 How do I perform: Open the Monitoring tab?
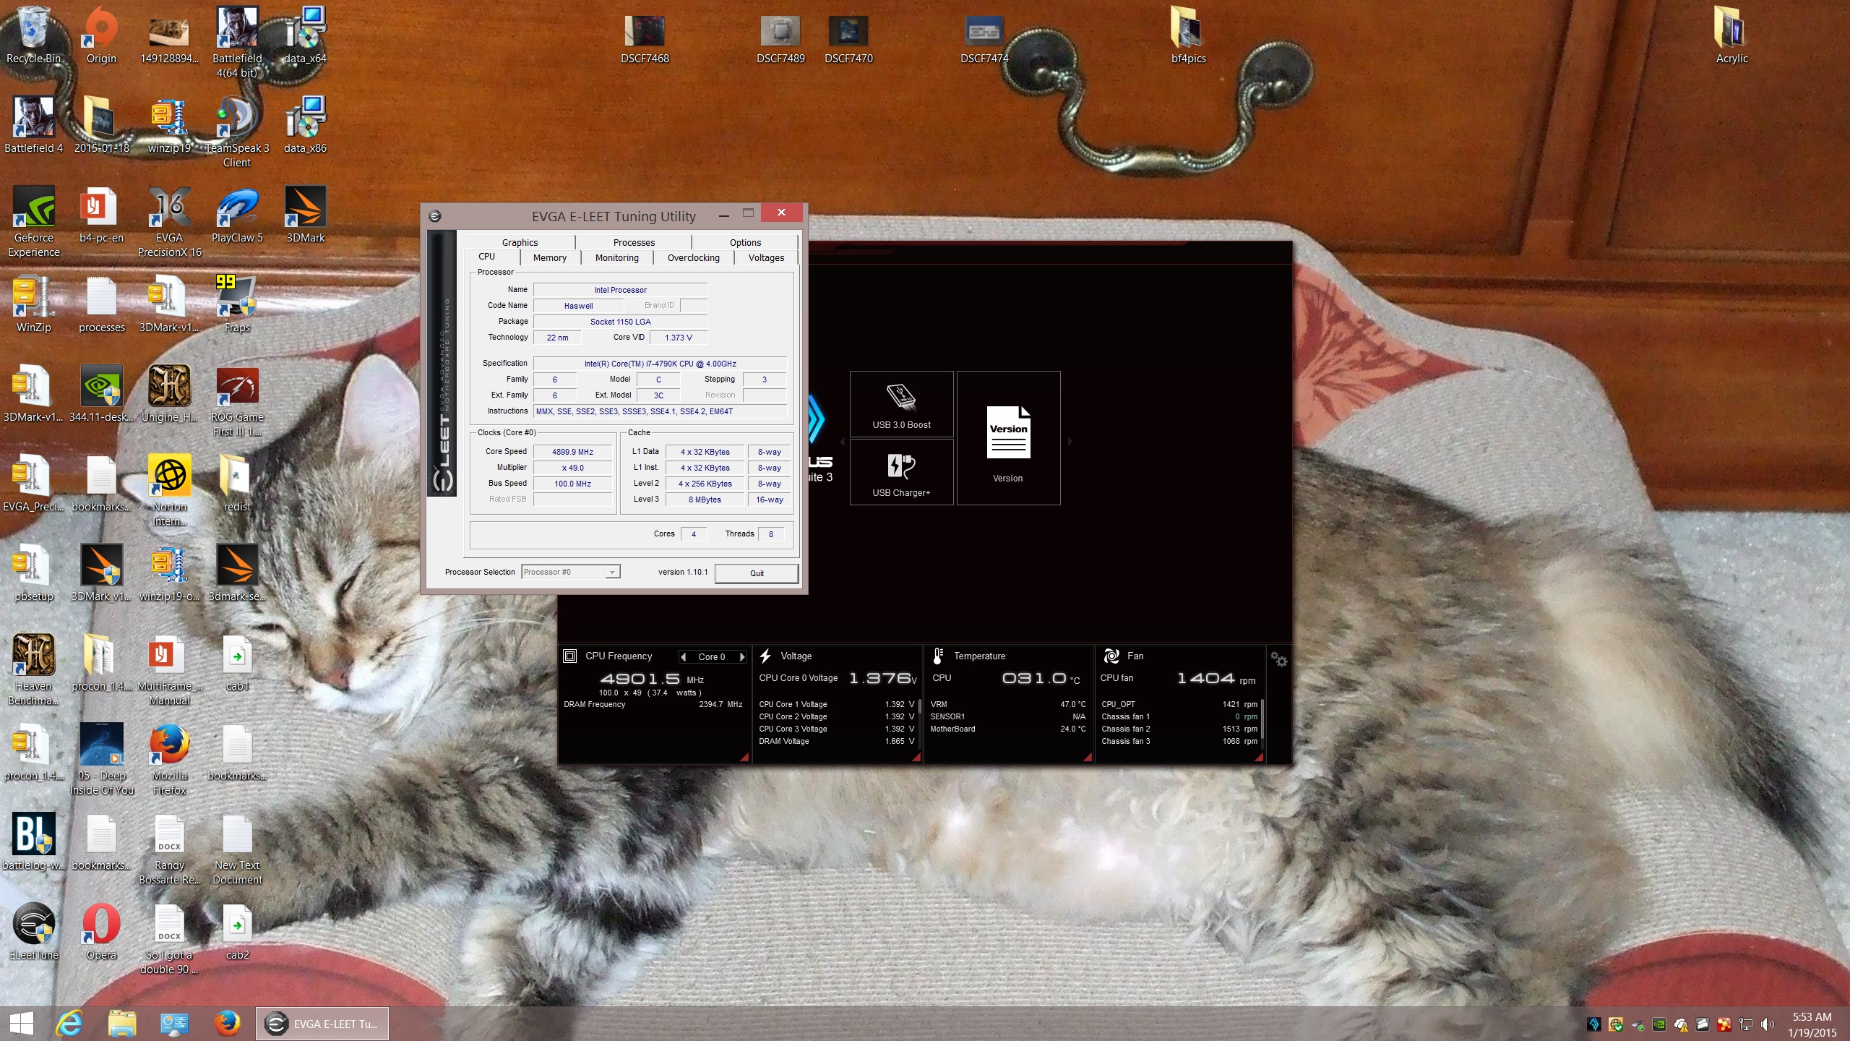tap(616, 258)
